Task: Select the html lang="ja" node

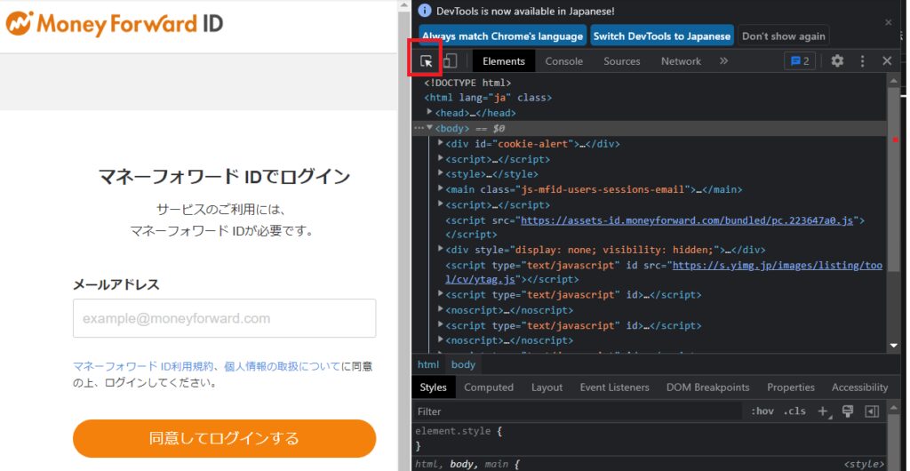Action: tap(488, 98)
